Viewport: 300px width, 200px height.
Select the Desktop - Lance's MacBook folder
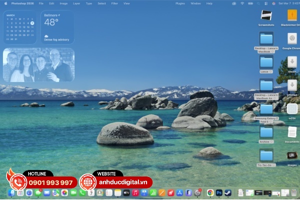coord(266,42)
